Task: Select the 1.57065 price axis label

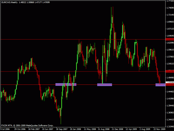Action: coord(170,57)
